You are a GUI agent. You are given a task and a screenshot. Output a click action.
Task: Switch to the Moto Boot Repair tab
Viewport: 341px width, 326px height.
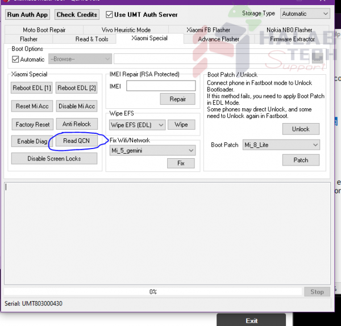click(44, 29)
